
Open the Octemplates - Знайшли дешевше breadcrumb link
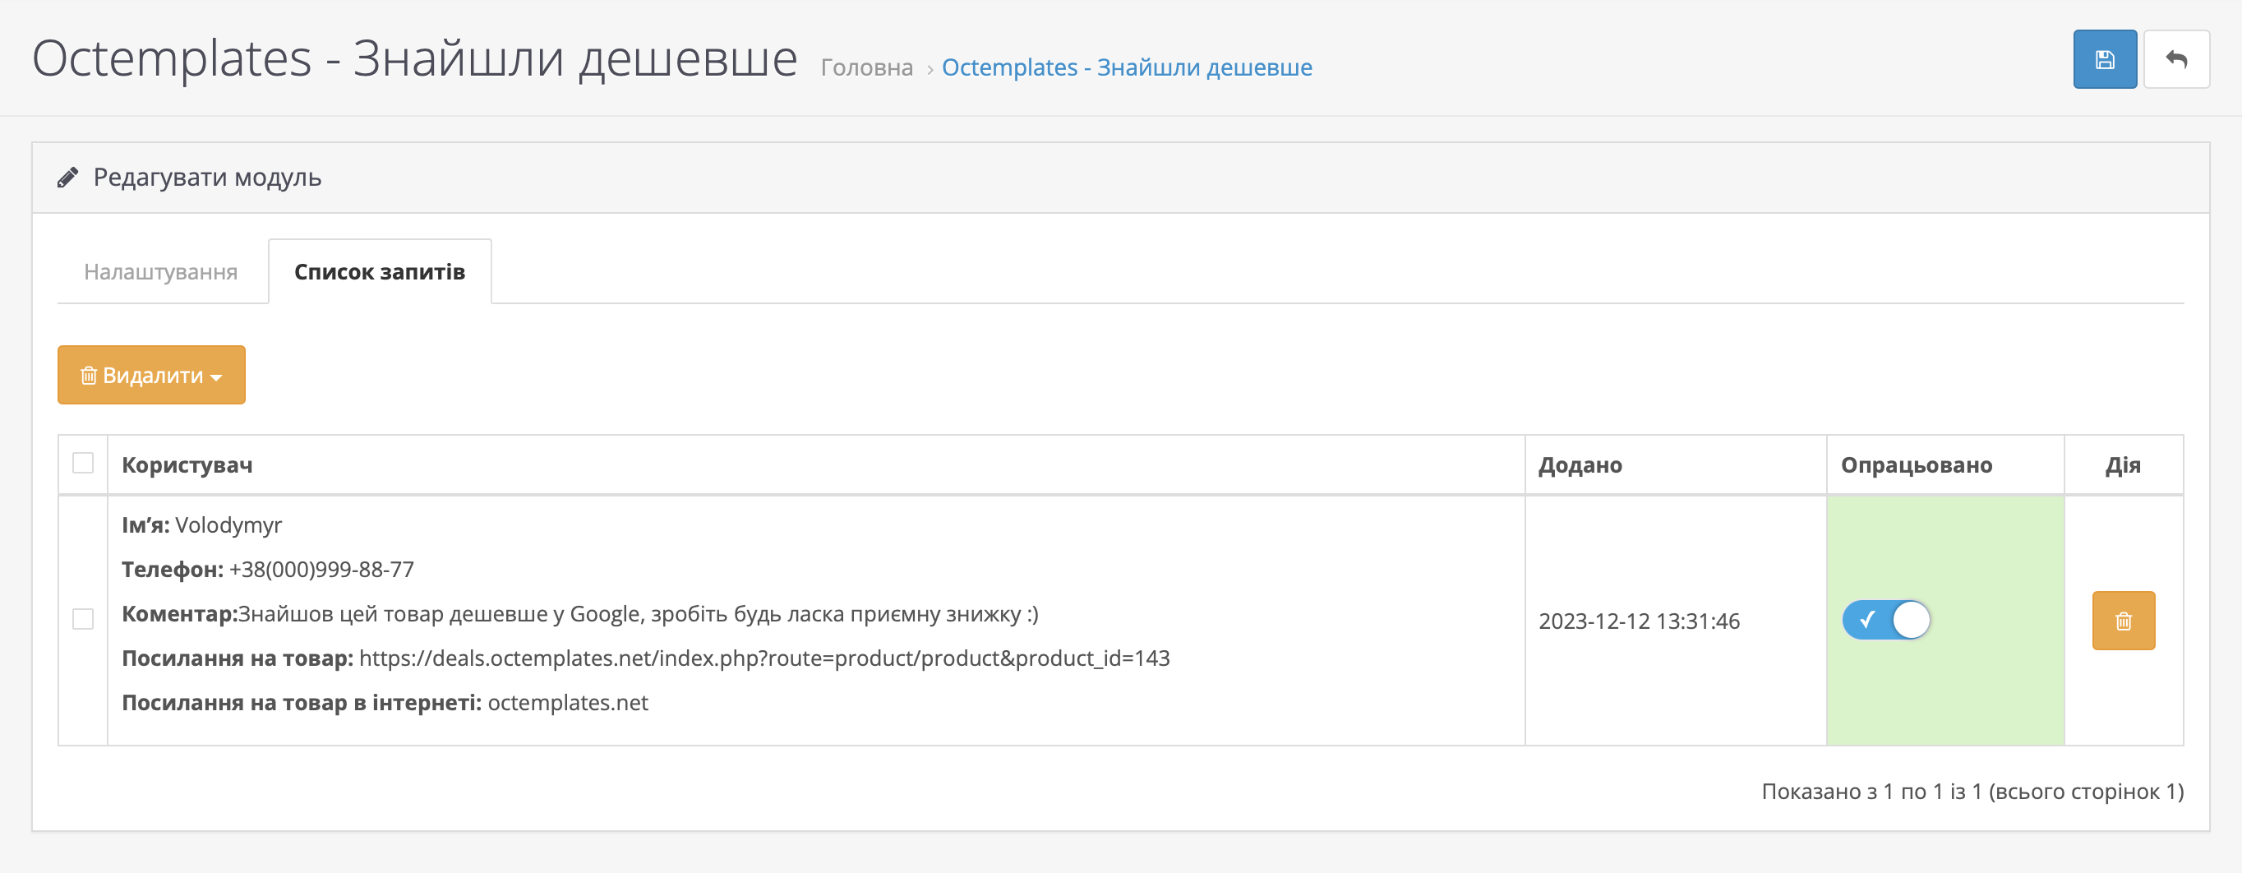tap(1126, 67)
